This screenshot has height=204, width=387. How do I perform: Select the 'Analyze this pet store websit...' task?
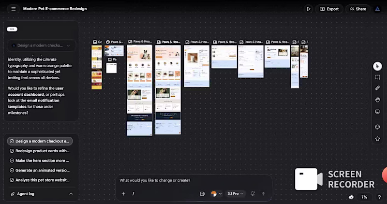[40, 180]
